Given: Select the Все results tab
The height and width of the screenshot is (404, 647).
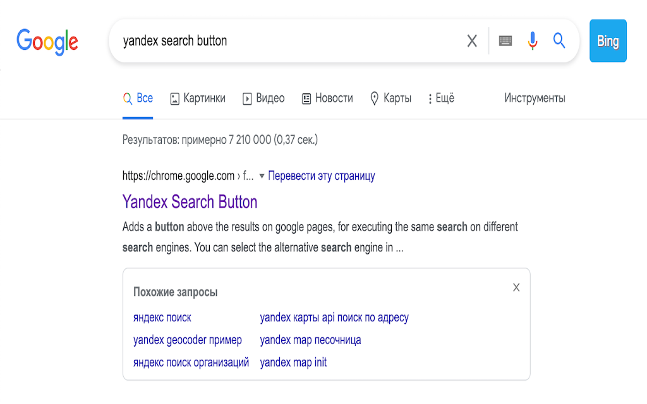Looking at the screenshot, I should point(138,98).
